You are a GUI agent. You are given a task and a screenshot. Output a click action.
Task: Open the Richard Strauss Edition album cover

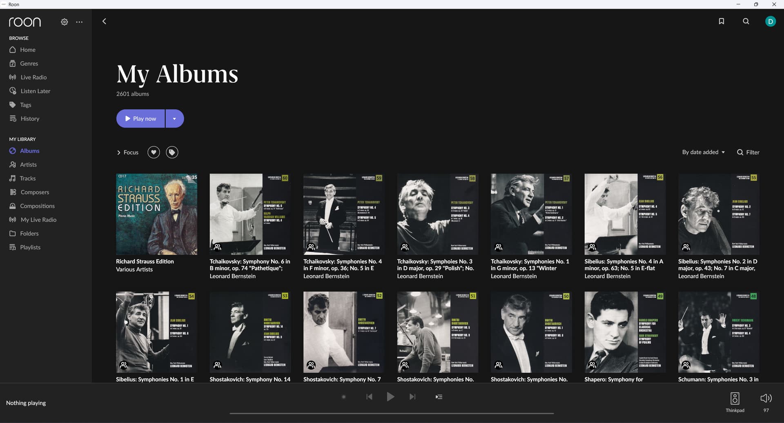coord(156,214)
